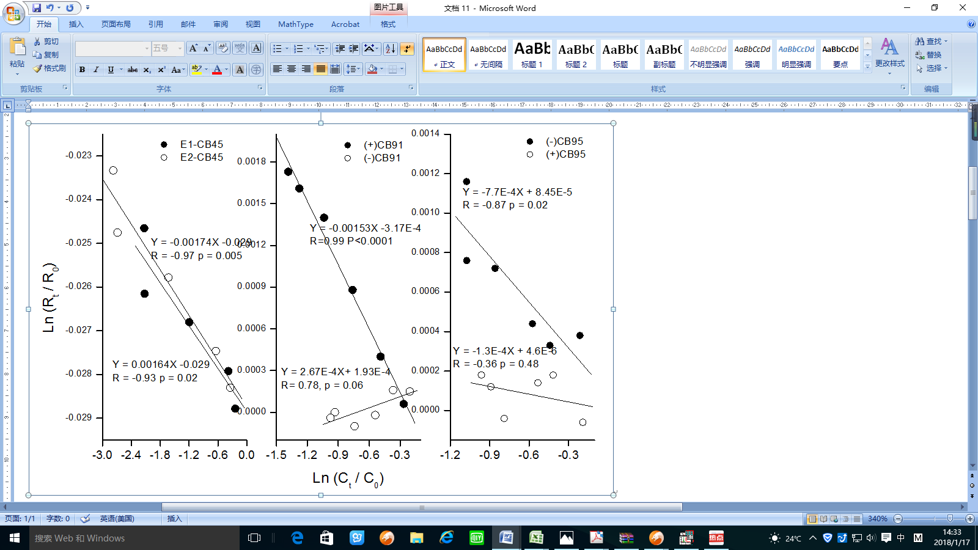Open the MathType ribbon tab
Image resolution: width=978 pixels, height=550 pixels.
(x=295, y=24)
